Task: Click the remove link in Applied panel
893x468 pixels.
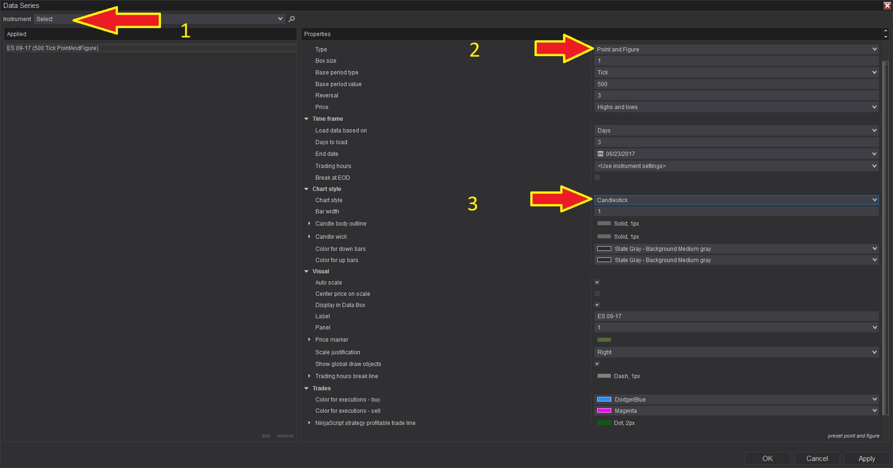Action: tap(285, 436)
